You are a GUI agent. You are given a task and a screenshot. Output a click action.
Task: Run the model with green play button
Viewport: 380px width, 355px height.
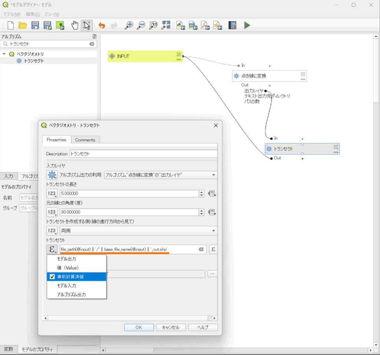(x=247, y=25)
